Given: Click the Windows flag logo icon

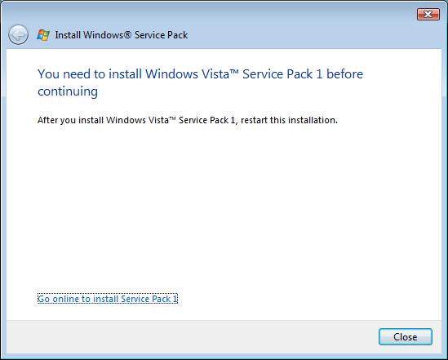Looking at the screenshot, I should (x=43, y=35).
